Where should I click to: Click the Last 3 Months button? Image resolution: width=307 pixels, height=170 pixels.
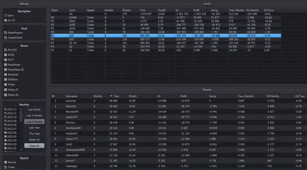(34, 116)
